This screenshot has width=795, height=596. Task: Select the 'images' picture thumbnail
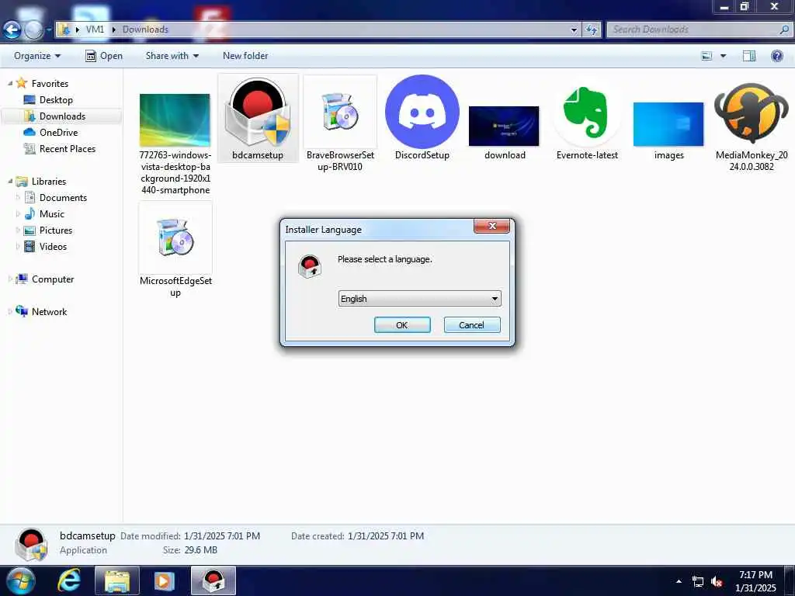[x=668, y=124]
